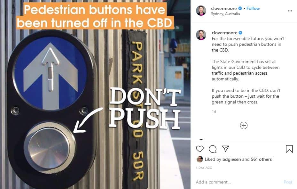
Task: Click the bdgiesen small avatar thumbnail
Action: click(x=199, y=159)
